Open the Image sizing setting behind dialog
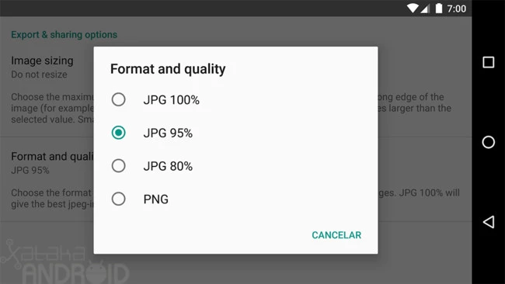The width and height of the screenshot is (505, 284). point(42,68)
